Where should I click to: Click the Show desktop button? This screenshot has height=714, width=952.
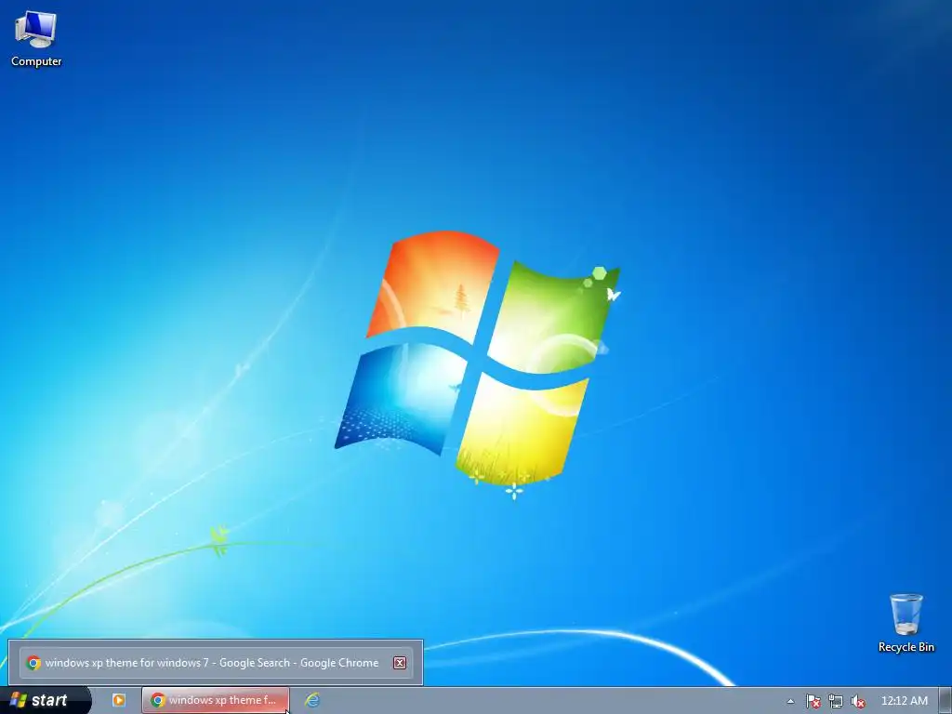tap(945, 701)
